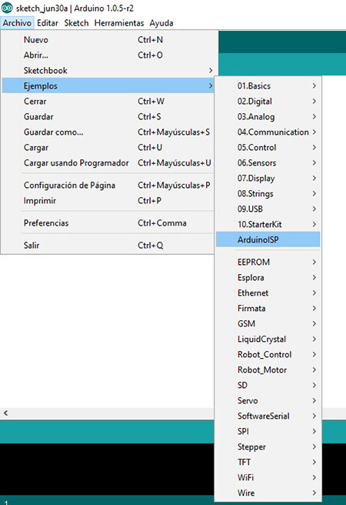The width and height of the screenshot is (346, 505).
Task: Click the horizontal scrollbar left arrow
Action: tap(5, 413)
